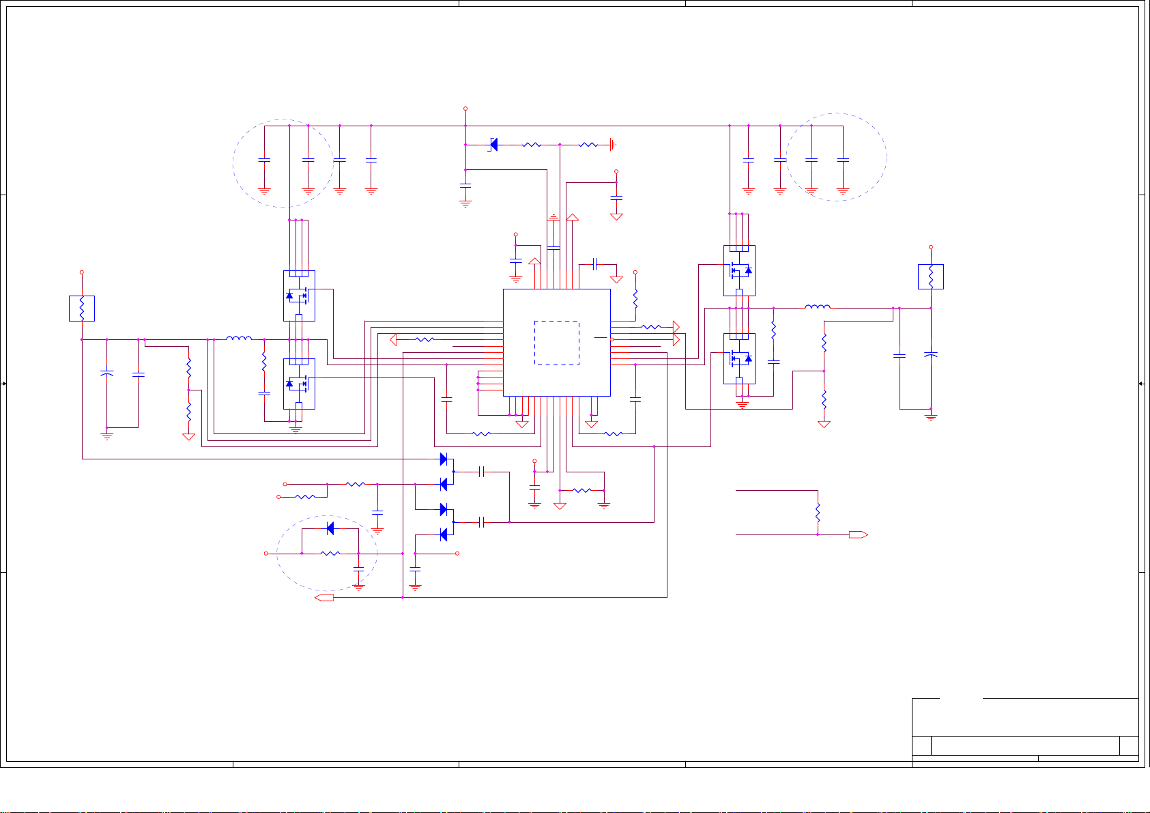Click the horizontal capacitor just above the IC
This screenshot has width=1150, height=813.
(x=595, y=264)
